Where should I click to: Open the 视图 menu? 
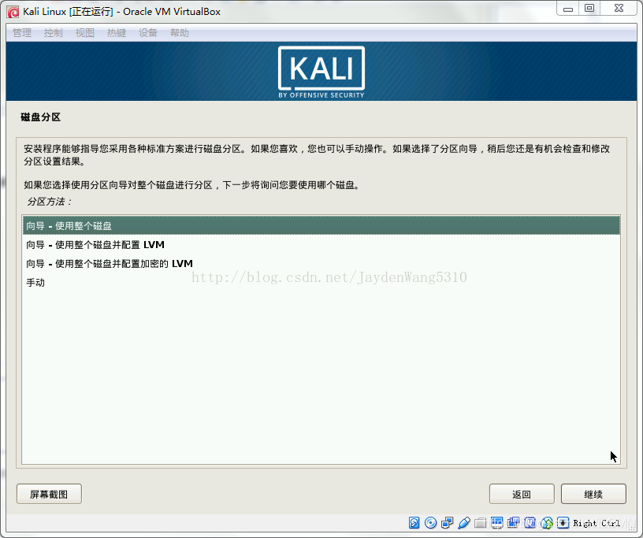[85, 33]
